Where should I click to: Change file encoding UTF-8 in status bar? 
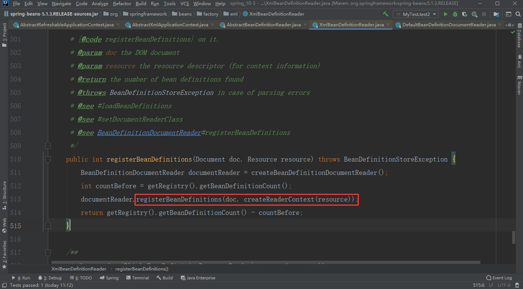click(504, 285)
